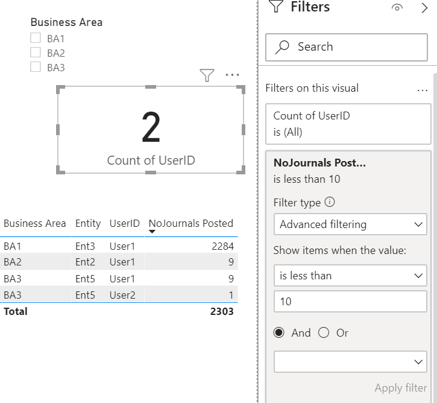Select table cell with value 2284
Screen dimensions: 437x403
(222, 246)
